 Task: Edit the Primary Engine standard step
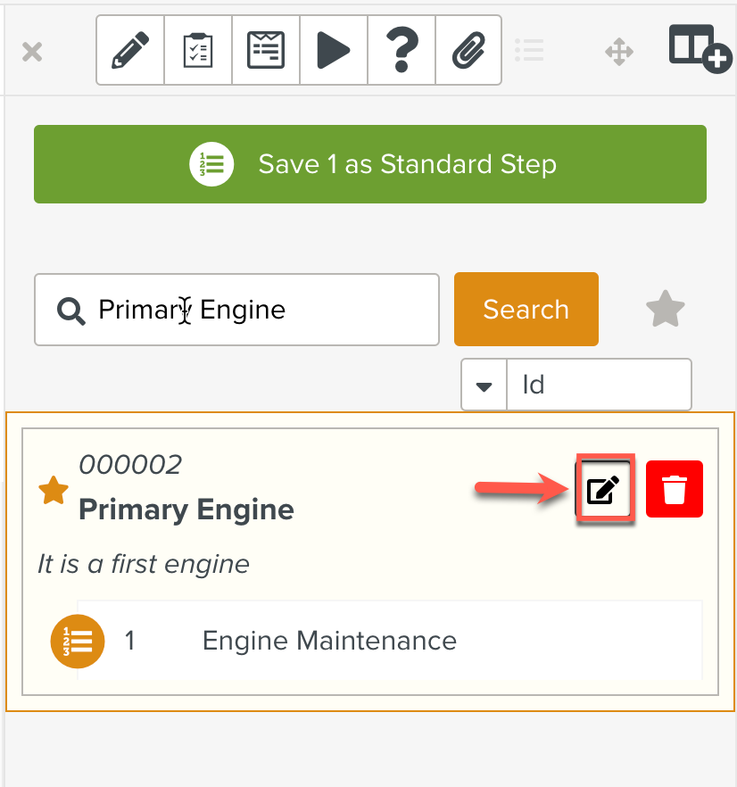604,489
